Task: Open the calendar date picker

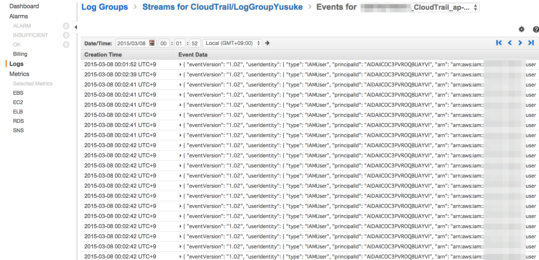Action: tap(151, 43)
